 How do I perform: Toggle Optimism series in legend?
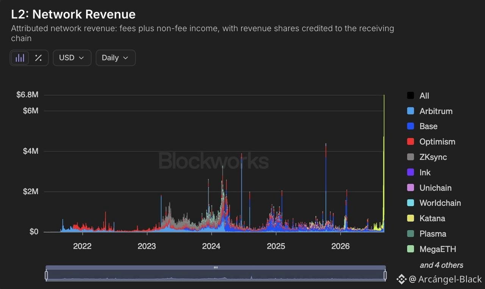(431, 142)
